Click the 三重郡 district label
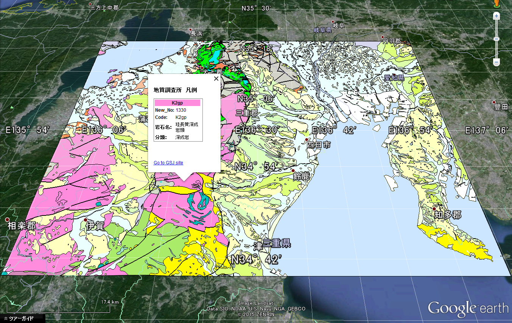Image resolution: width=512 pixels, height=323 pixels. pos(246,113)
